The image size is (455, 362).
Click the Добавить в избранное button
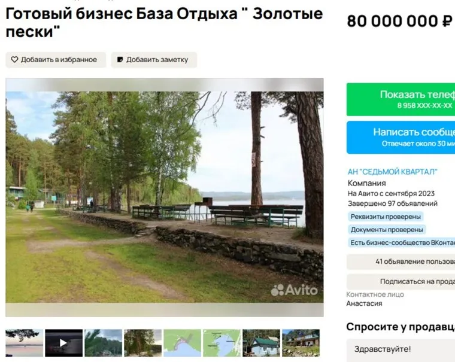click(x=56, y=60)
